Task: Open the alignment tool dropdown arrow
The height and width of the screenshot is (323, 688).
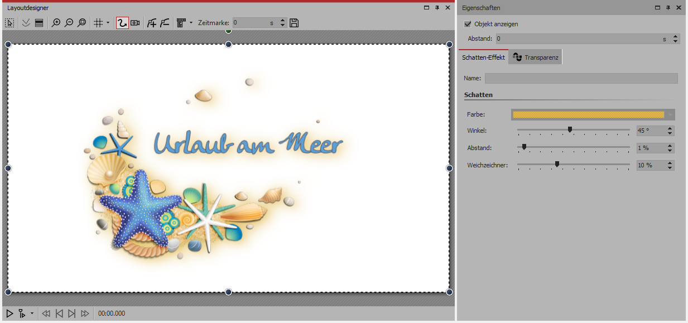Action: [191, 23]
